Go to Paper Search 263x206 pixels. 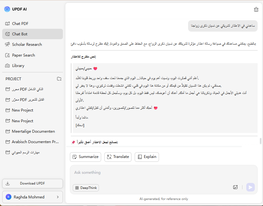[33, 55]
